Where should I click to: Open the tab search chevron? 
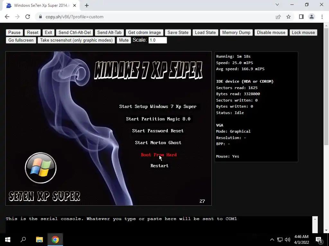pyautogui.click(x=277, y=4)
